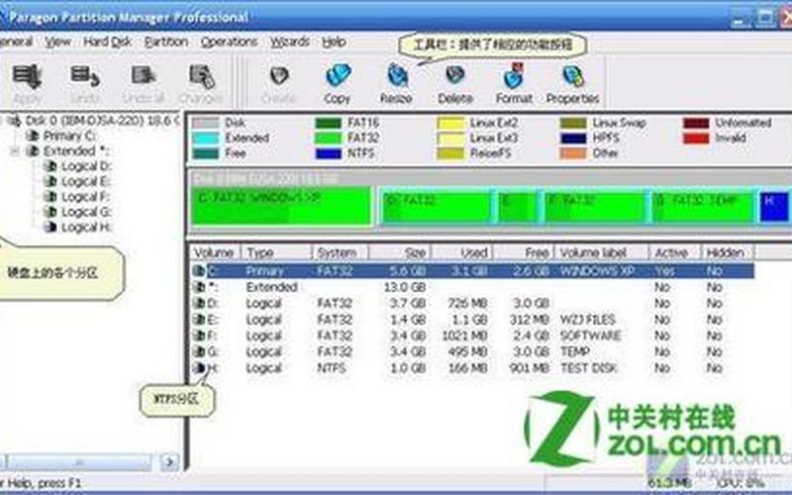Screen dimensions: 792x495
Task: Sort by Volume label column header
Action: (602, 252)
